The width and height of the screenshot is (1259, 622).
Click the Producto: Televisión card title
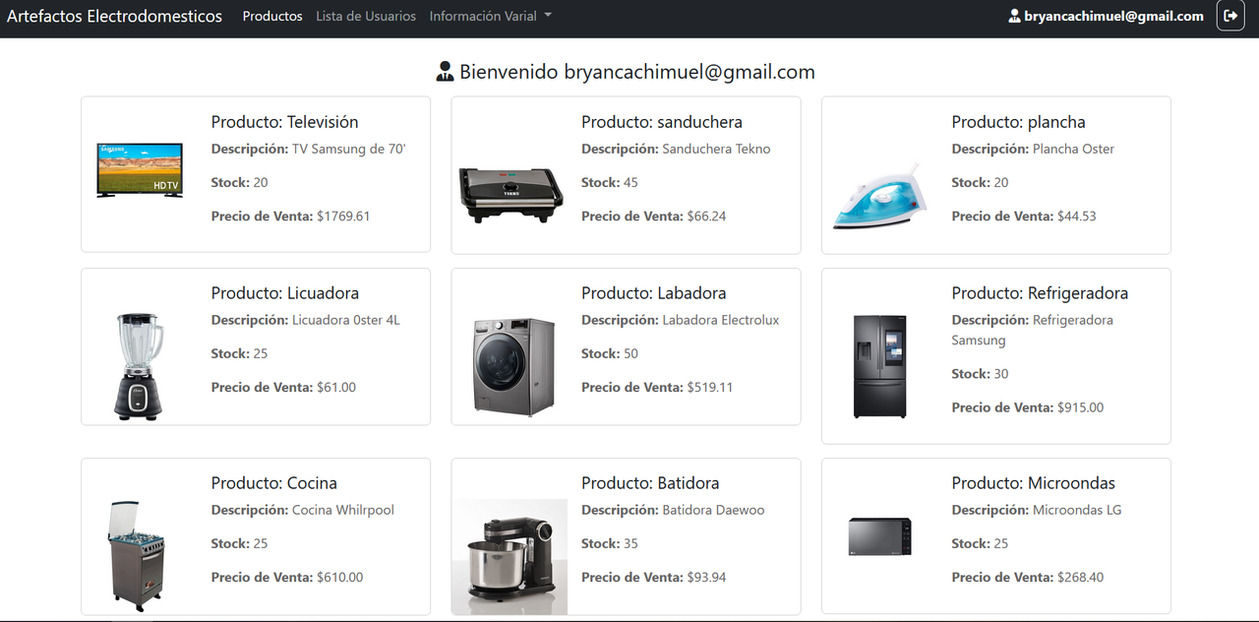[x=284, y=122]
